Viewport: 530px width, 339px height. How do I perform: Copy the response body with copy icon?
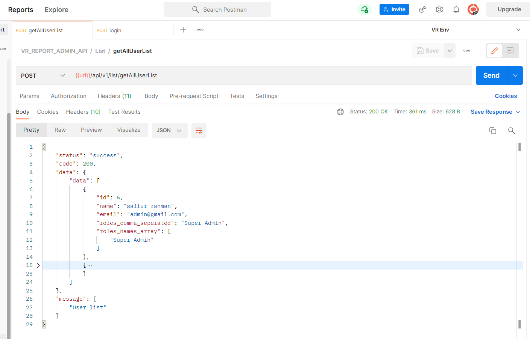click(493, 131)
